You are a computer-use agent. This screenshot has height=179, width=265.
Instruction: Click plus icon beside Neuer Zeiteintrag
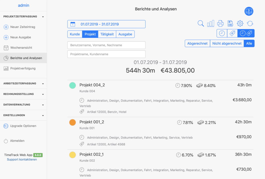tap(6, 27)
